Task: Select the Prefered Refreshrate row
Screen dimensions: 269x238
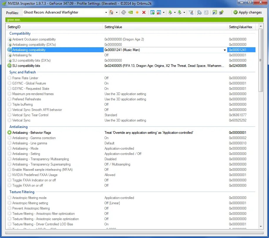Action: [x=131, y=99]
